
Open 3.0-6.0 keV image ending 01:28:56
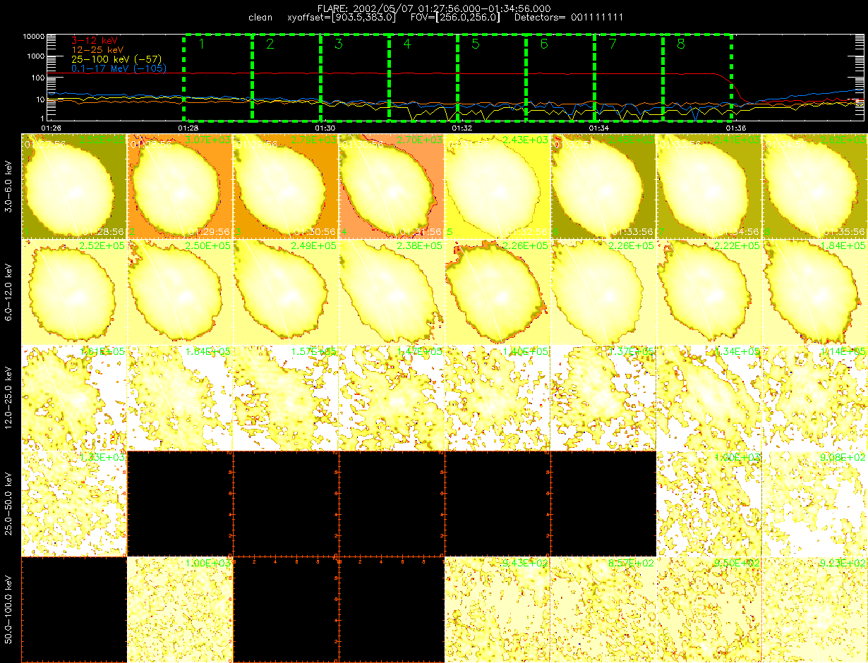[74, 186]
